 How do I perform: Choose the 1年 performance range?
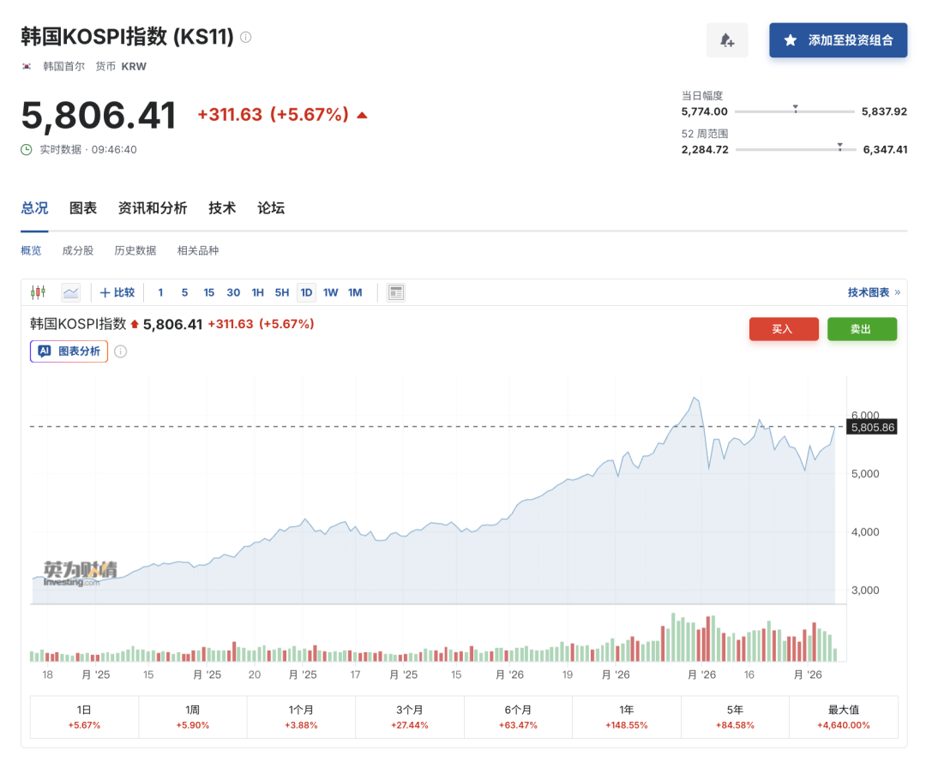[627, 717]
